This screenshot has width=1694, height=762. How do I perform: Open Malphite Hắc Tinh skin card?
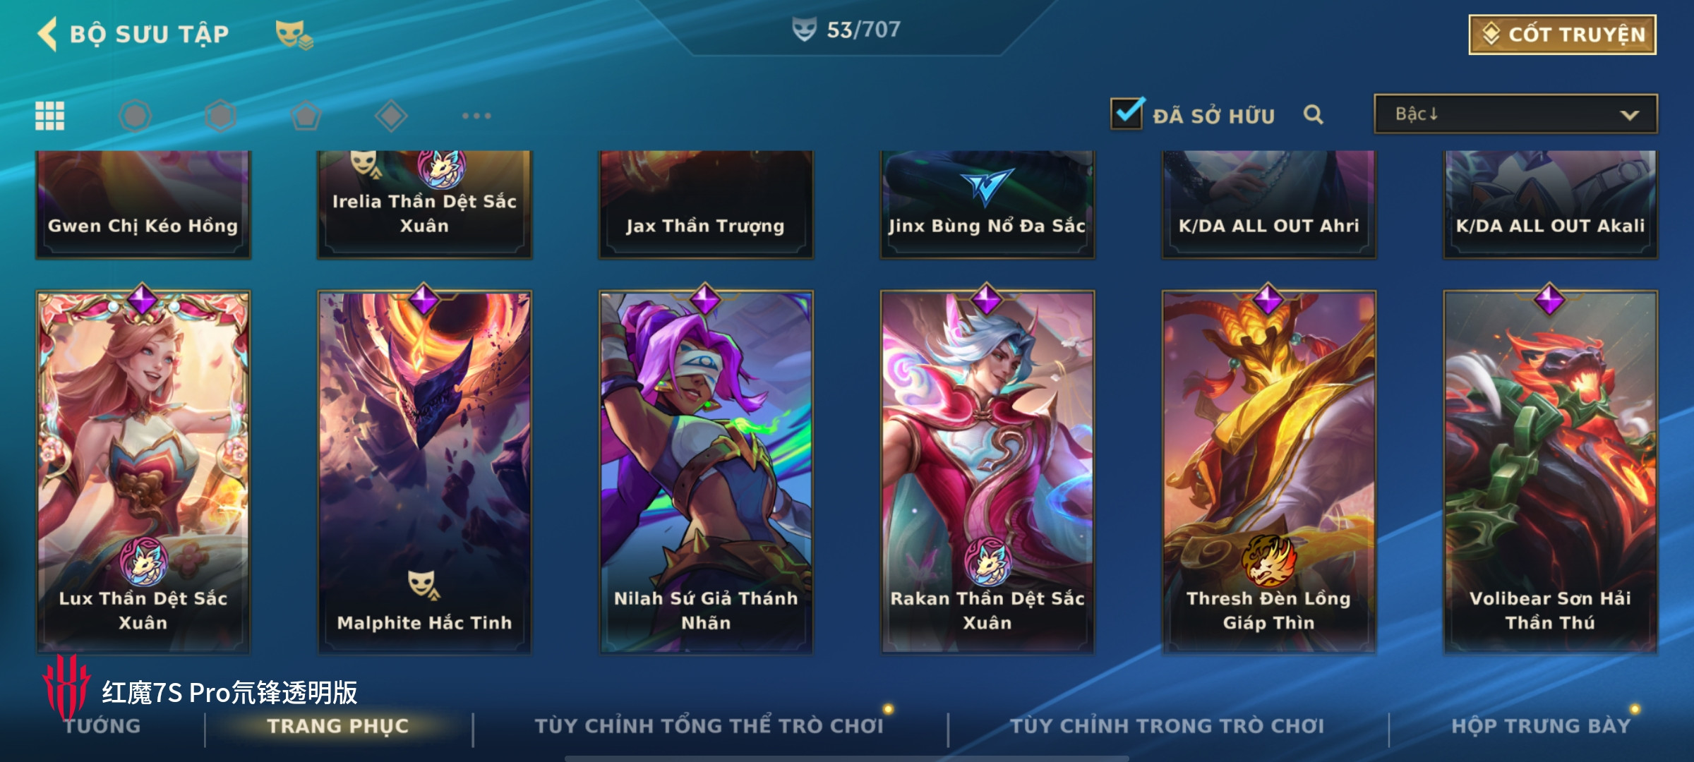point(424,471)
